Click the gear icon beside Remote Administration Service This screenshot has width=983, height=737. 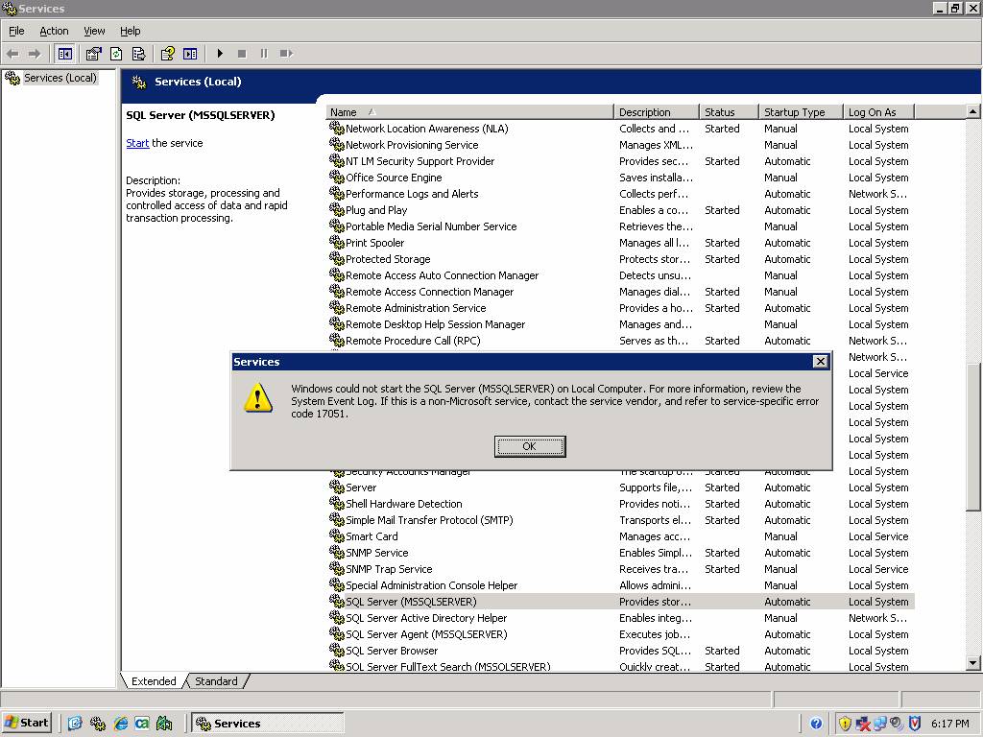click(337, 308)
